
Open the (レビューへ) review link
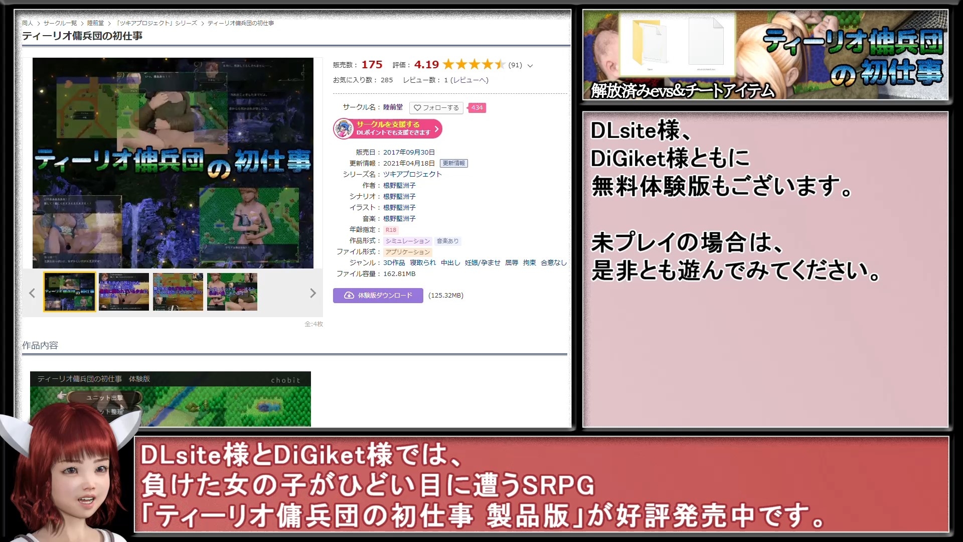pos(469,80)
